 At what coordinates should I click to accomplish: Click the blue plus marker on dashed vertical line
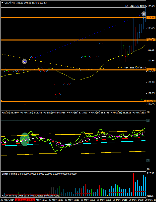[25, 15]
